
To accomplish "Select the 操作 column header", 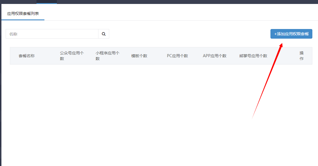I will pyautogui.click(x=302, y=56).
